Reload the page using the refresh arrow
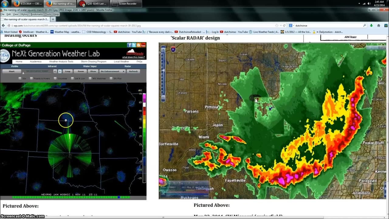The width and height of the screenshot is (389, 219). 284,26
